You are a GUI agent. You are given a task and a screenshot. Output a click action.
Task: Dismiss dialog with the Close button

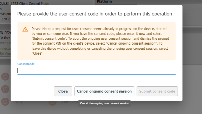[63, 91]
